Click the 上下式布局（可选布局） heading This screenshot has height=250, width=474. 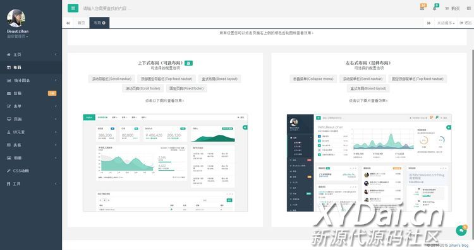161,63
